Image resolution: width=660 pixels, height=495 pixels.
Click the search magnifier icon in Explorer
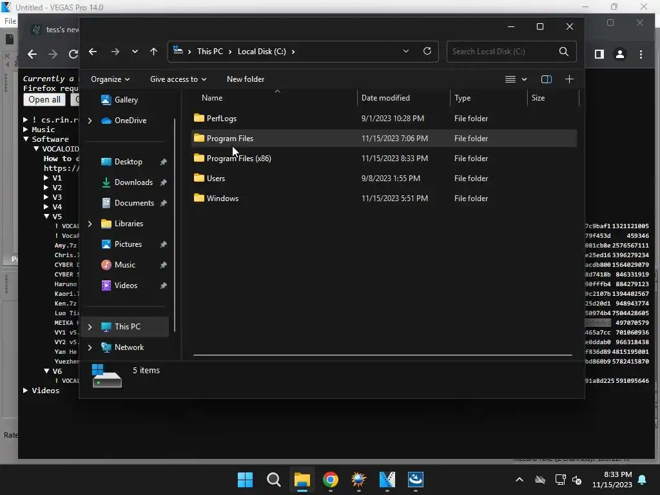pos(563,52)
